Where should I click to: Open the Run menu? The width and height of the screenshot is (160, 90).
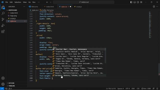[34, 2]
